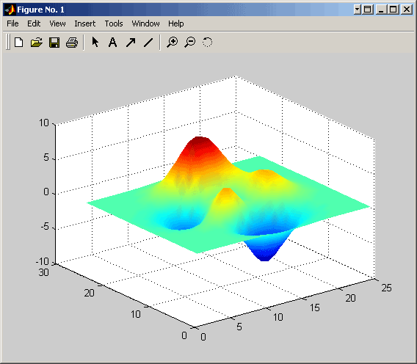This screenshot has height=364, width=417.
Task: Open the Window menu
Action: point(146,23)
